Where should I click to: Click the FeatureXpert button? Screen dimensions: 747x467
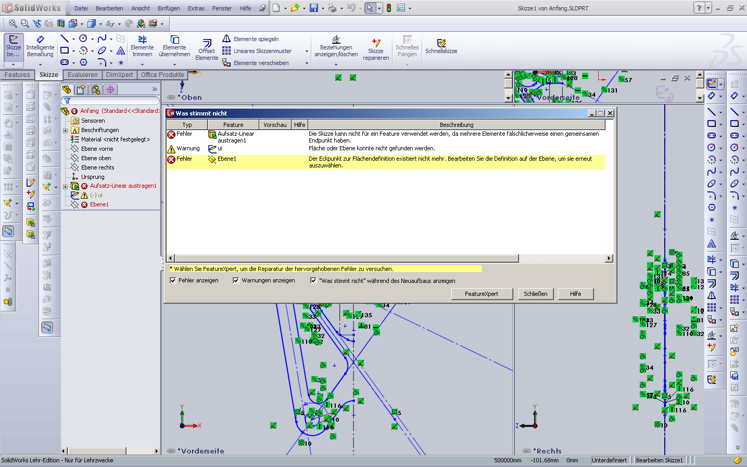coord(482,294)
